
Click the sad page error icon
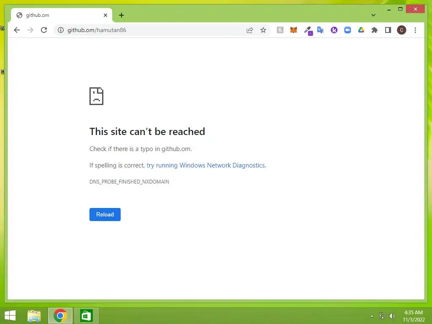(97, 96)
